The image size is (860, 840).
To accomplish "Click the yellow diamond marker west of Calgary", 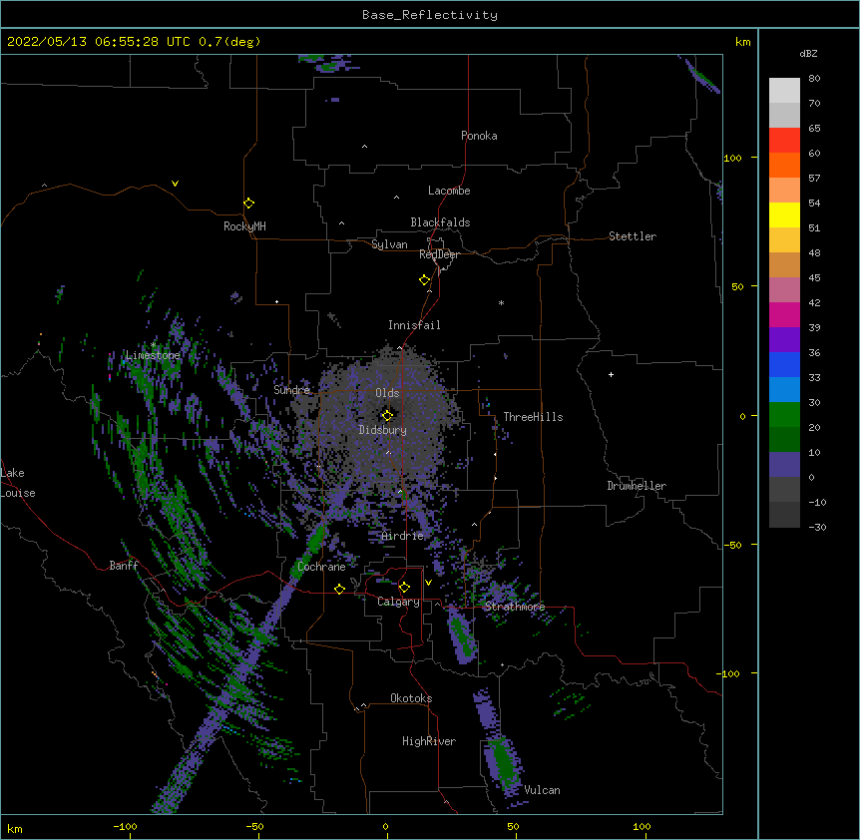I will [339, 589].
